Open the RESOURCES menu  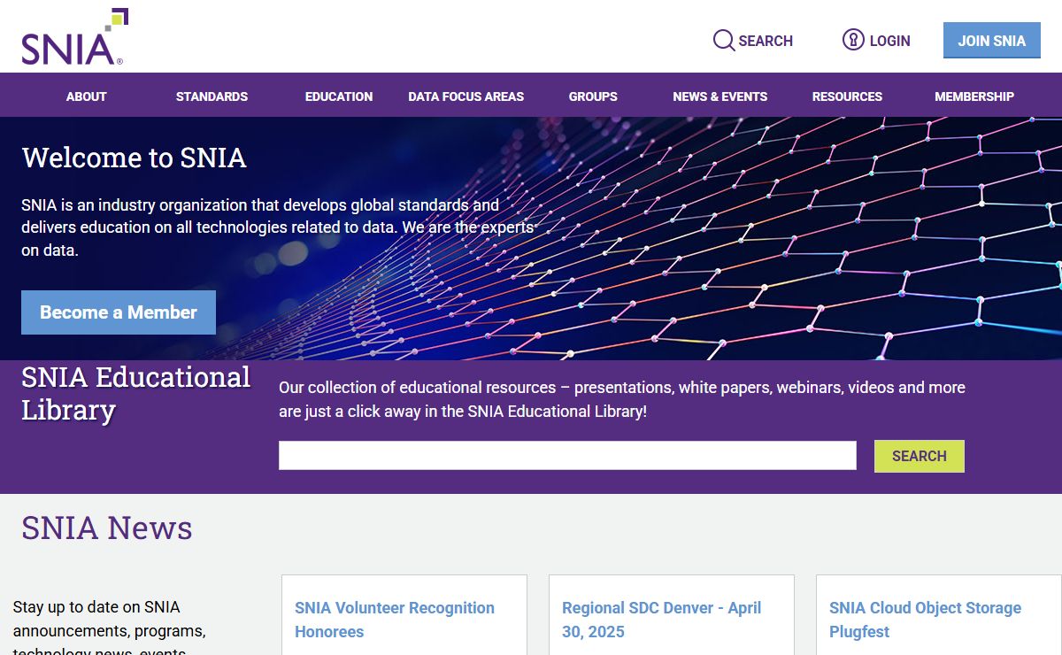click(847, 96)
